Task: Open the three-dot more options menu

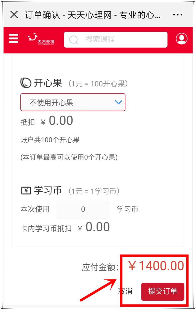Action: point(178,15)
